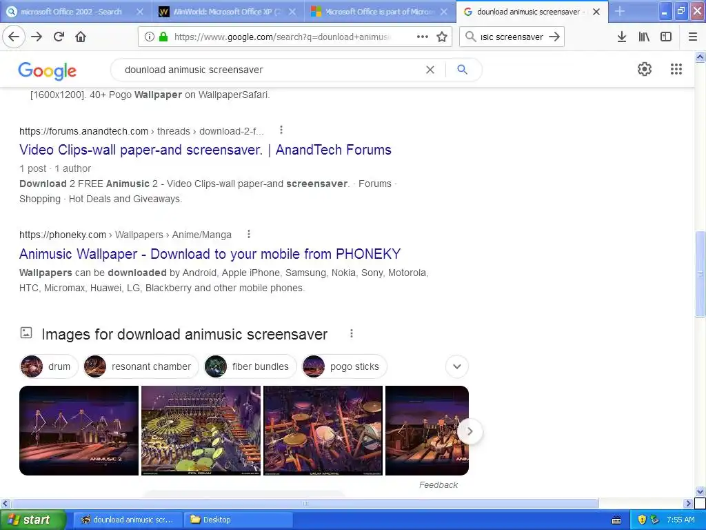Open Images for download animusic screensaver
This screenshot has height=530, width=706.
click(184, 335)
